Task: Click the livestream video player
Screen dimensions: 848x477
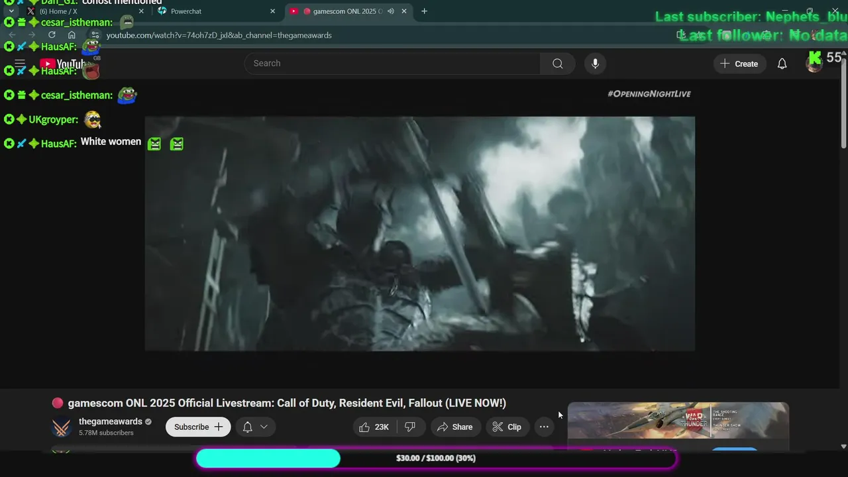Action: (420, 234)
